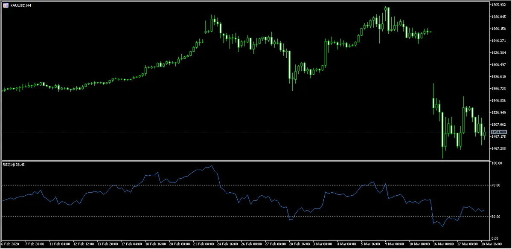Click the highlighted 1494.800 current price tag
512x249 pixels.
pyautogui.click(x=498, y=132)
